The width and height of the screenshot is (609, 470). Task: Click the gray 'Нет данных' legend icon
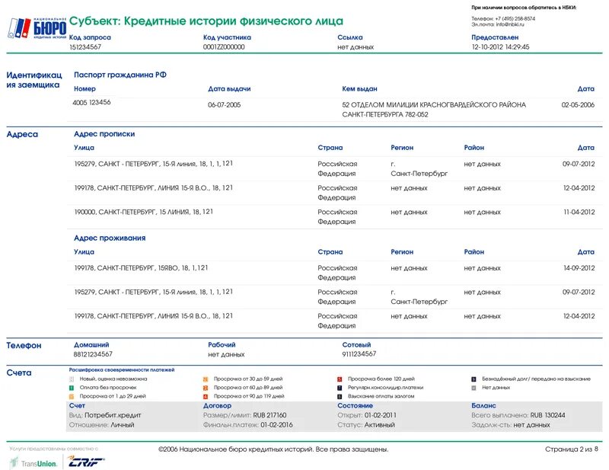tap(473, 388)
